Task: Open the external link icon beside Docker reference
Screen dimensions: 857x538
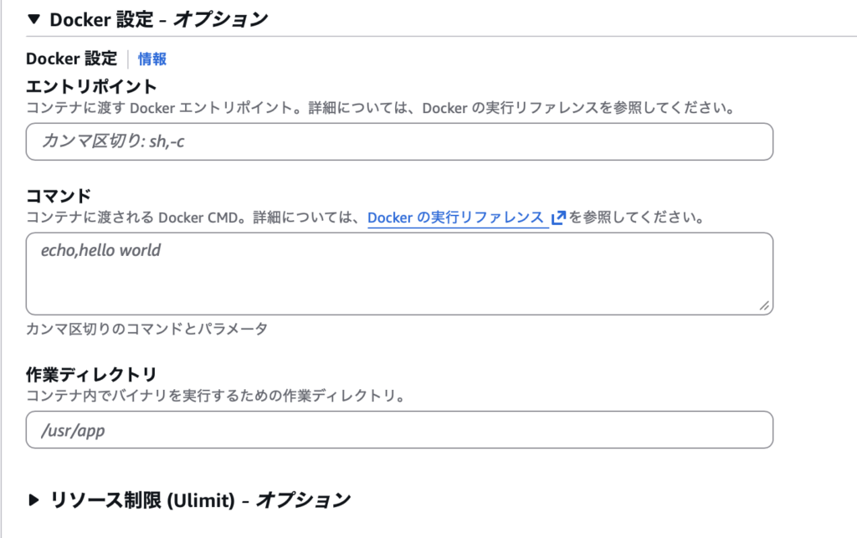Action: [559, 218]
